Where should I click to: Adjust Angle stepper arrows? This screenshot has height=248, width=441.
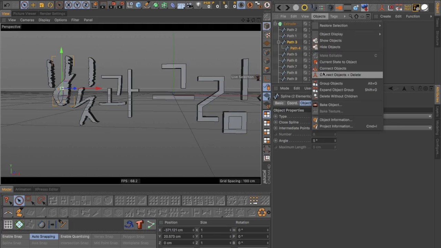click(x=335, y=141)
